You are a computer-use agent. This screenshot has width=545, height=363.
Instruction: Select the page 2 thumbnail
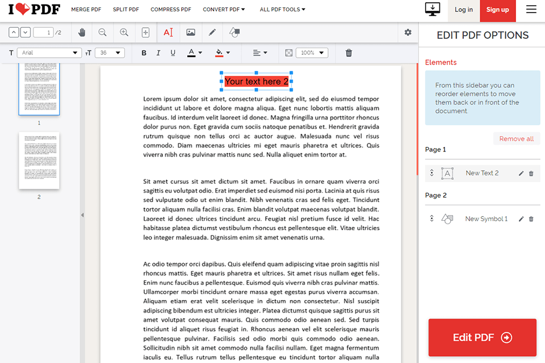point(39,161)
